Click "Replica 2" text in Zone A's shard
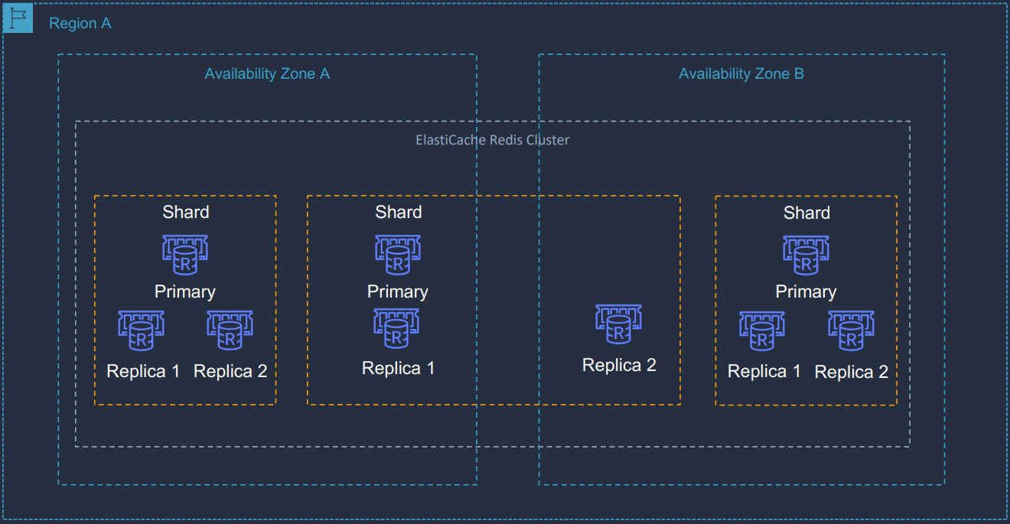 click(230, 372)
